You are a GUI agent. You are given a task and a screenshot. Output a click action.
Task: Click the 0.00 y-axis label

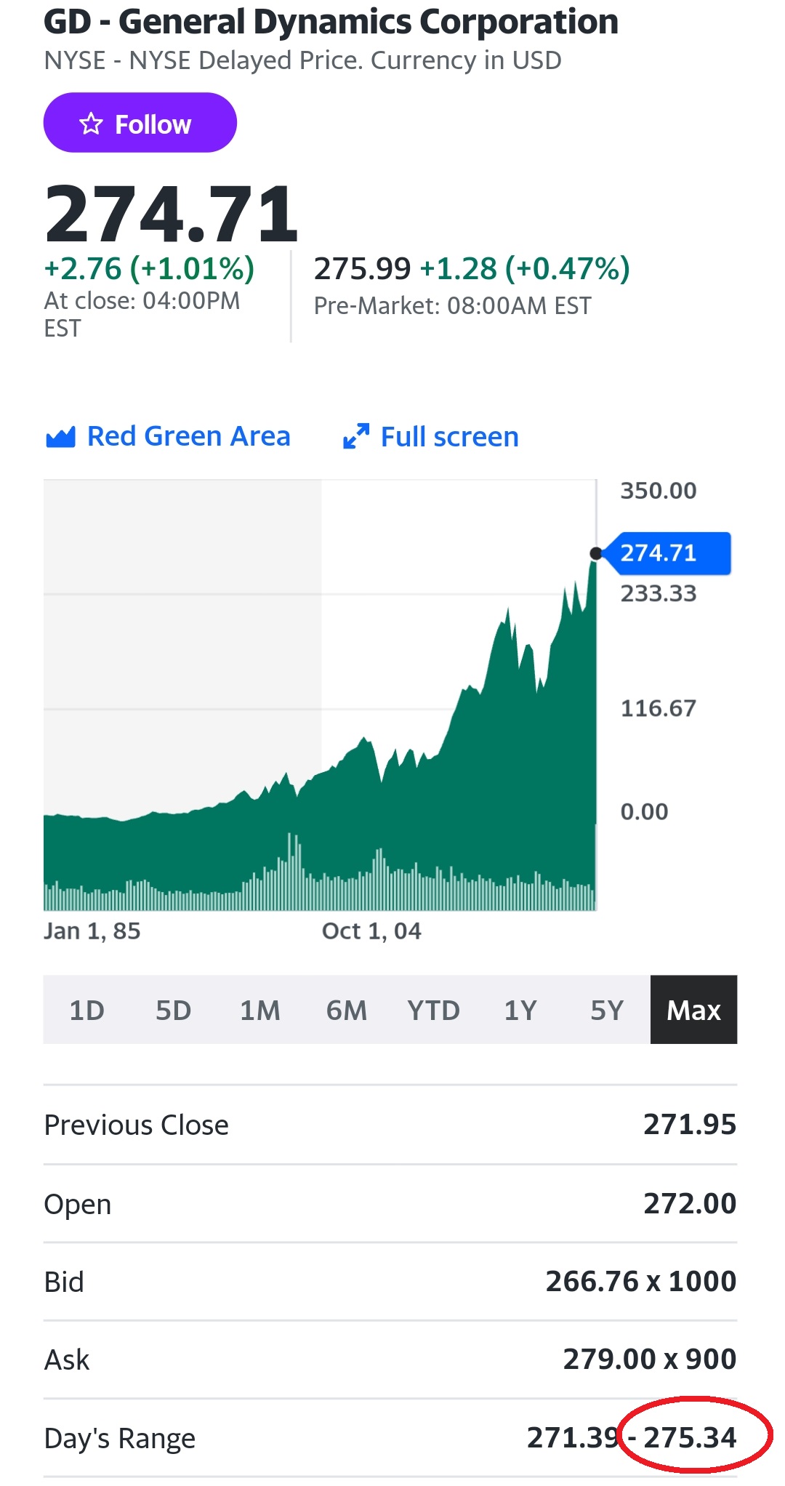point(644,811)
